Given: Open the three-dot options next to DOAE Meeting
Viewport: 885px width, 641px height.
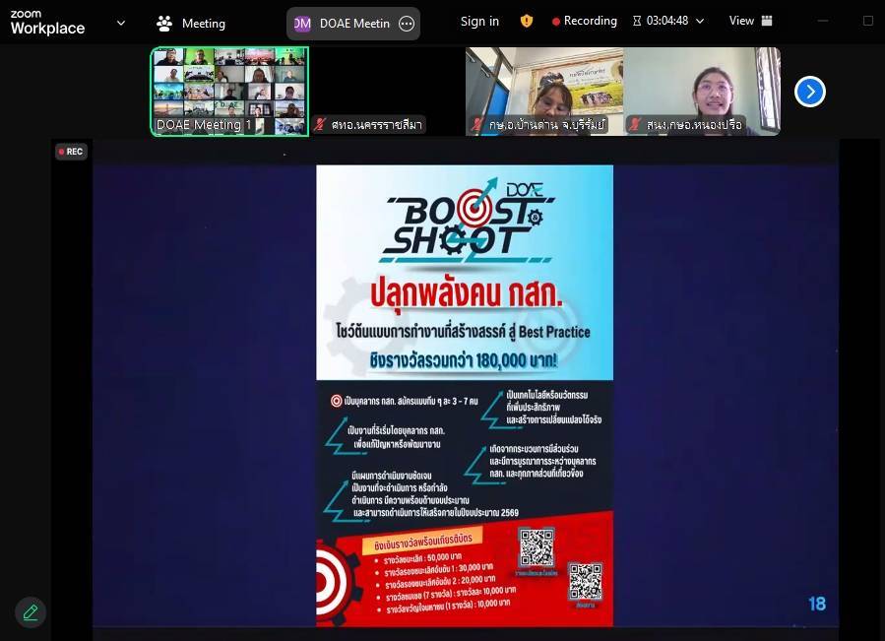Looking at the screenshot, I should click(407, 24).
